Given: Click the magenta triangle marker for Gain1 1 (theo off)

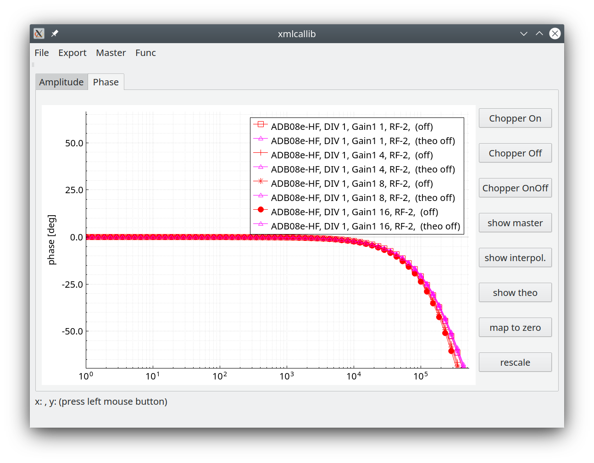Looking at the screenshot, I should click(x=261, y=138).
